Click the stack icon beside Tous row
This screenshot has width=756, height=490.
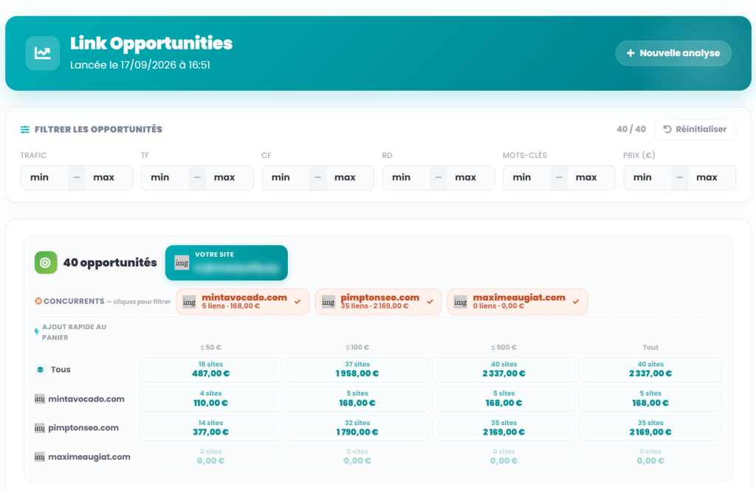pos(41,370)
